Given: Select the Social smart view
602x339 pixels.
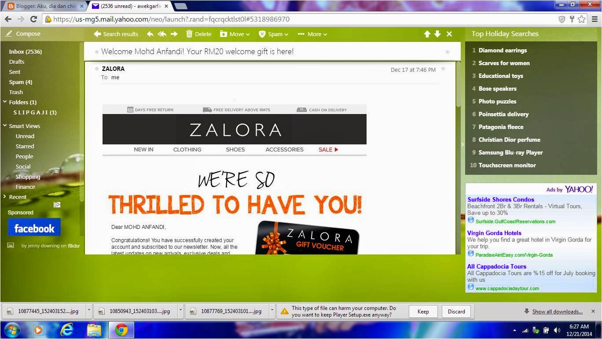Looking at the screenshot, I should [x=23, y=166].
